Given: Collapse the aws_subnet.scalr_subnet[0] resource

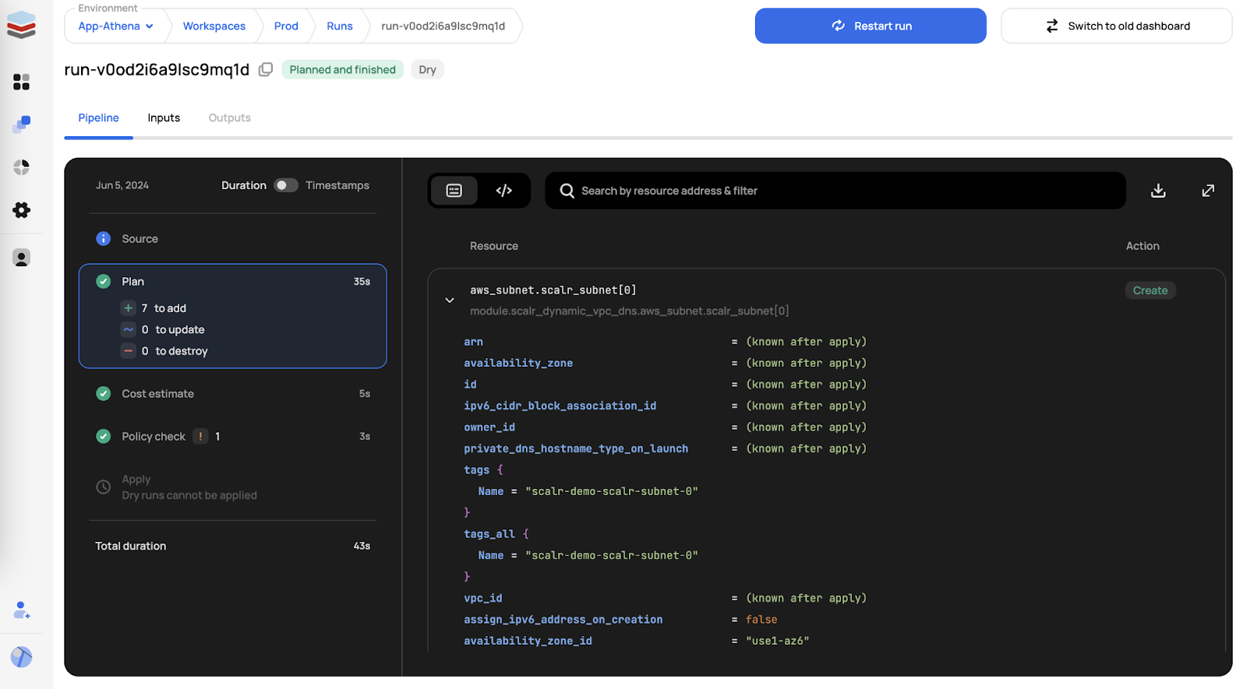Looking at the screenshot, I should tap(450, 301).
